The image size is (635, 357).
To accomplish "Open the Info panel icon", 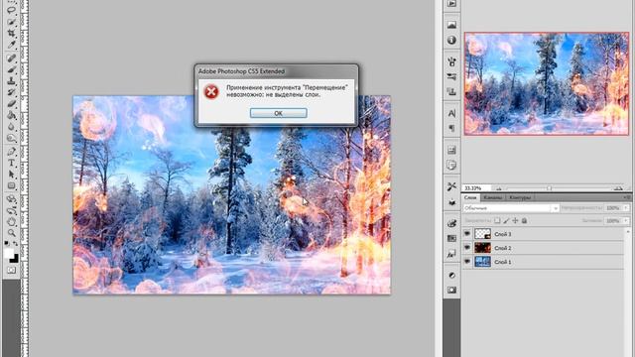I will click(452, 40).
